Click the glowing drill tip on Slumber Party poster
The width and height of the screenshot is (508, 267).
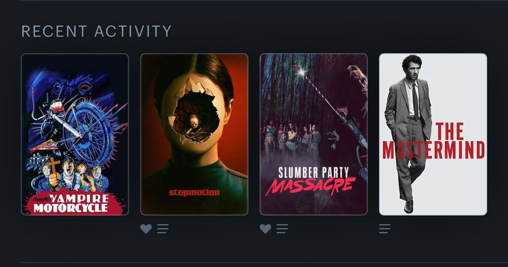tap(303, 72)
